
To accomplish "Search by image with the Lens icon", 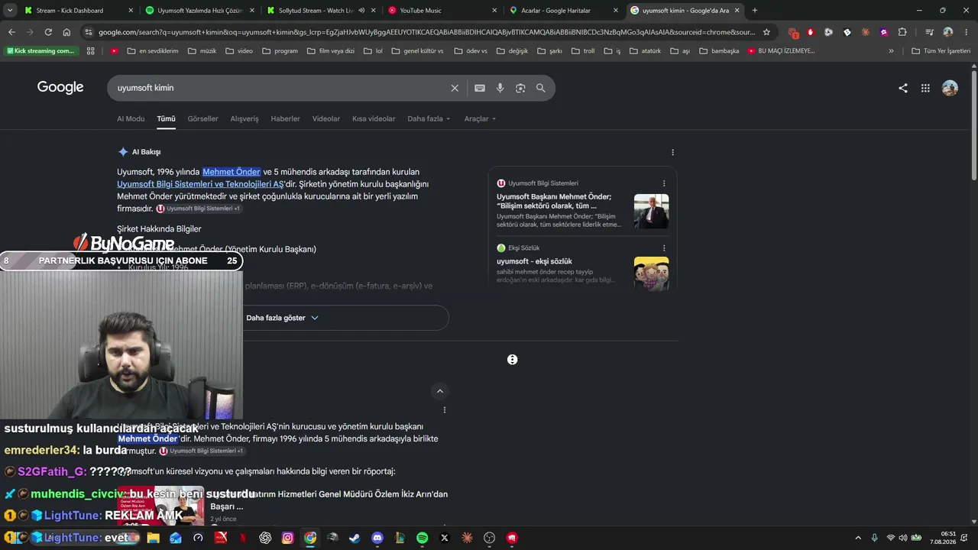I will pyautogui.click(x=520, y=88).
